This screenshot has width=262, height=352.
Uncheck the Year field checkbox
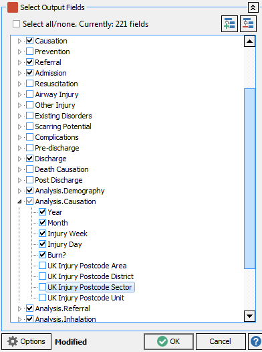tap(42, 212)
